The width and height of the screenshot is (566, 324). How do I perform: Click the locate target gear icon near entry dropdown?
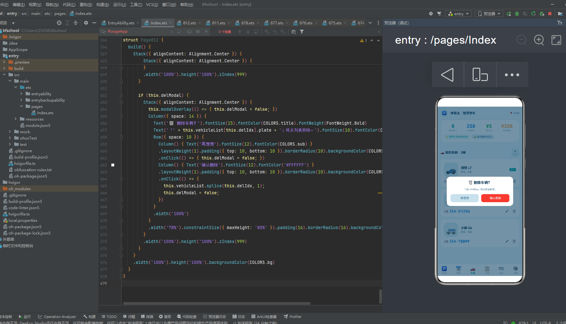(431, 14)
